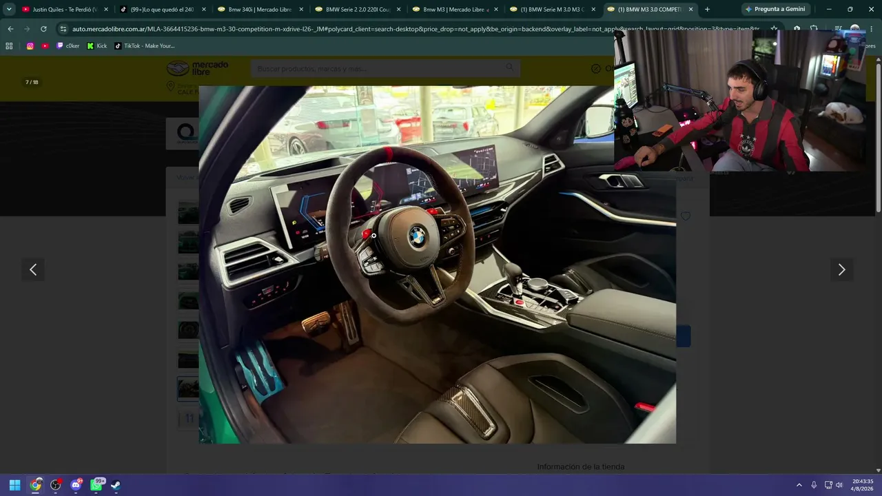Screen dimensions: 882x496
Task: Go to the previous gallery photo
Action: (33, 270)
